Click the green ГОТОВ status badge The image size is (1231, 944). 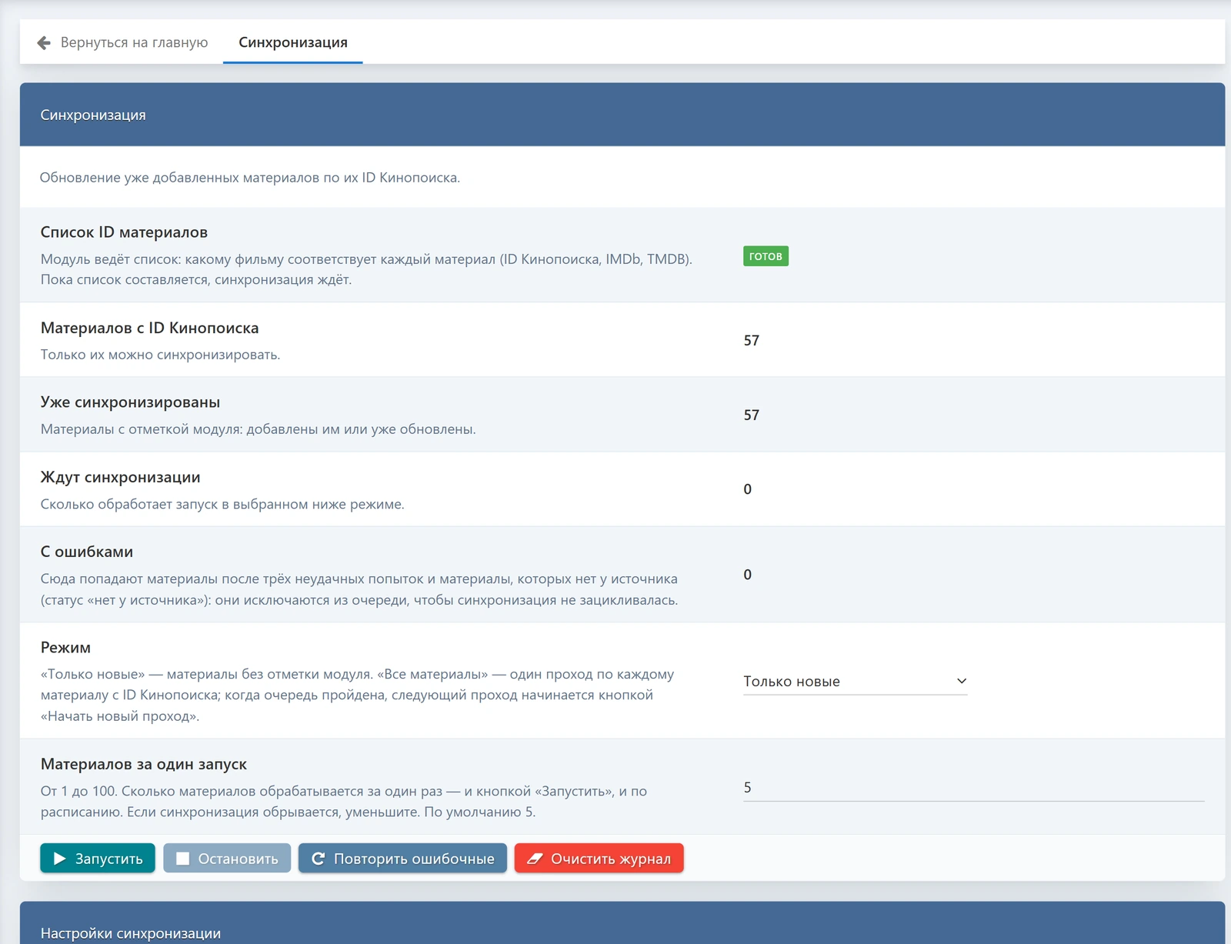(766, 256)
